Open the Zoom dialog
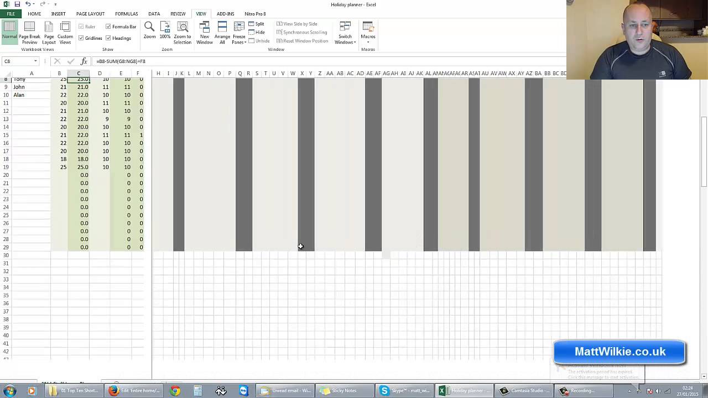This screenshot has height=398, width=708. (x=149, y=30)
